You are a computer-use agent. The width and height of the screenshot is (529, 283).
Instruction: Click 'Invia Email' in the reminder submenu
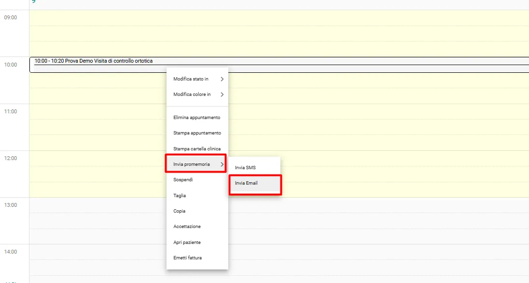(247, 183)
